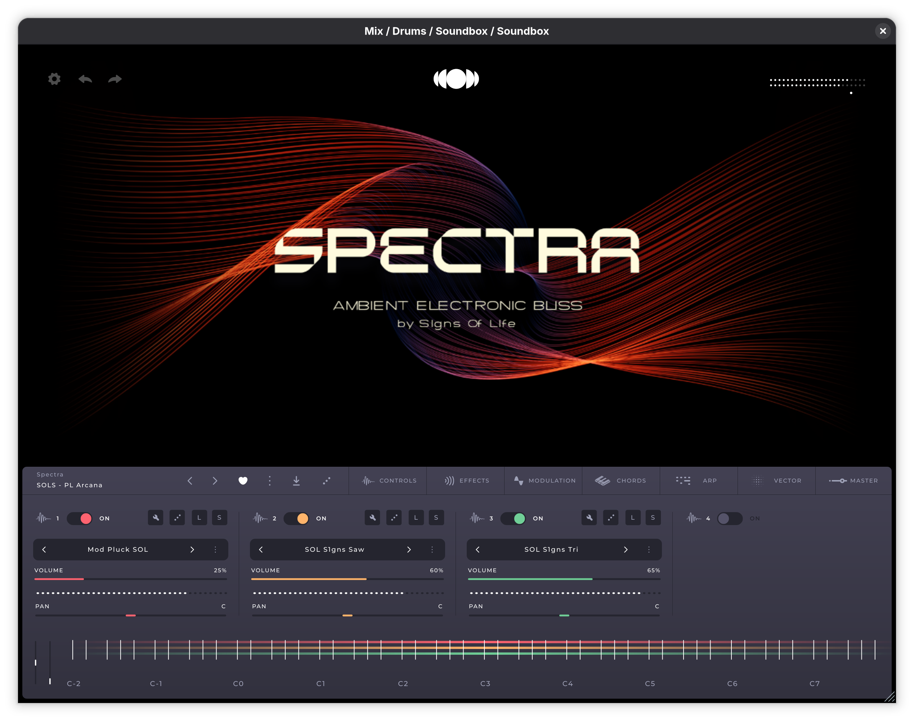Click the redo arrow icon

pyautogui.click(x=115, y=79)
